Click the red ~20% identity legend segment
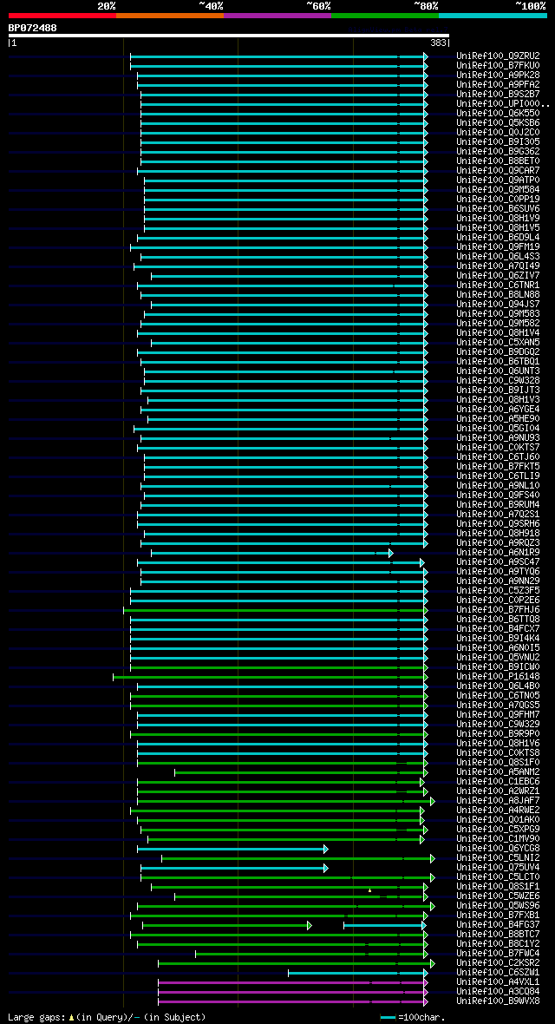This screenshot has width=555, height=1024. (x=62, y=15)
